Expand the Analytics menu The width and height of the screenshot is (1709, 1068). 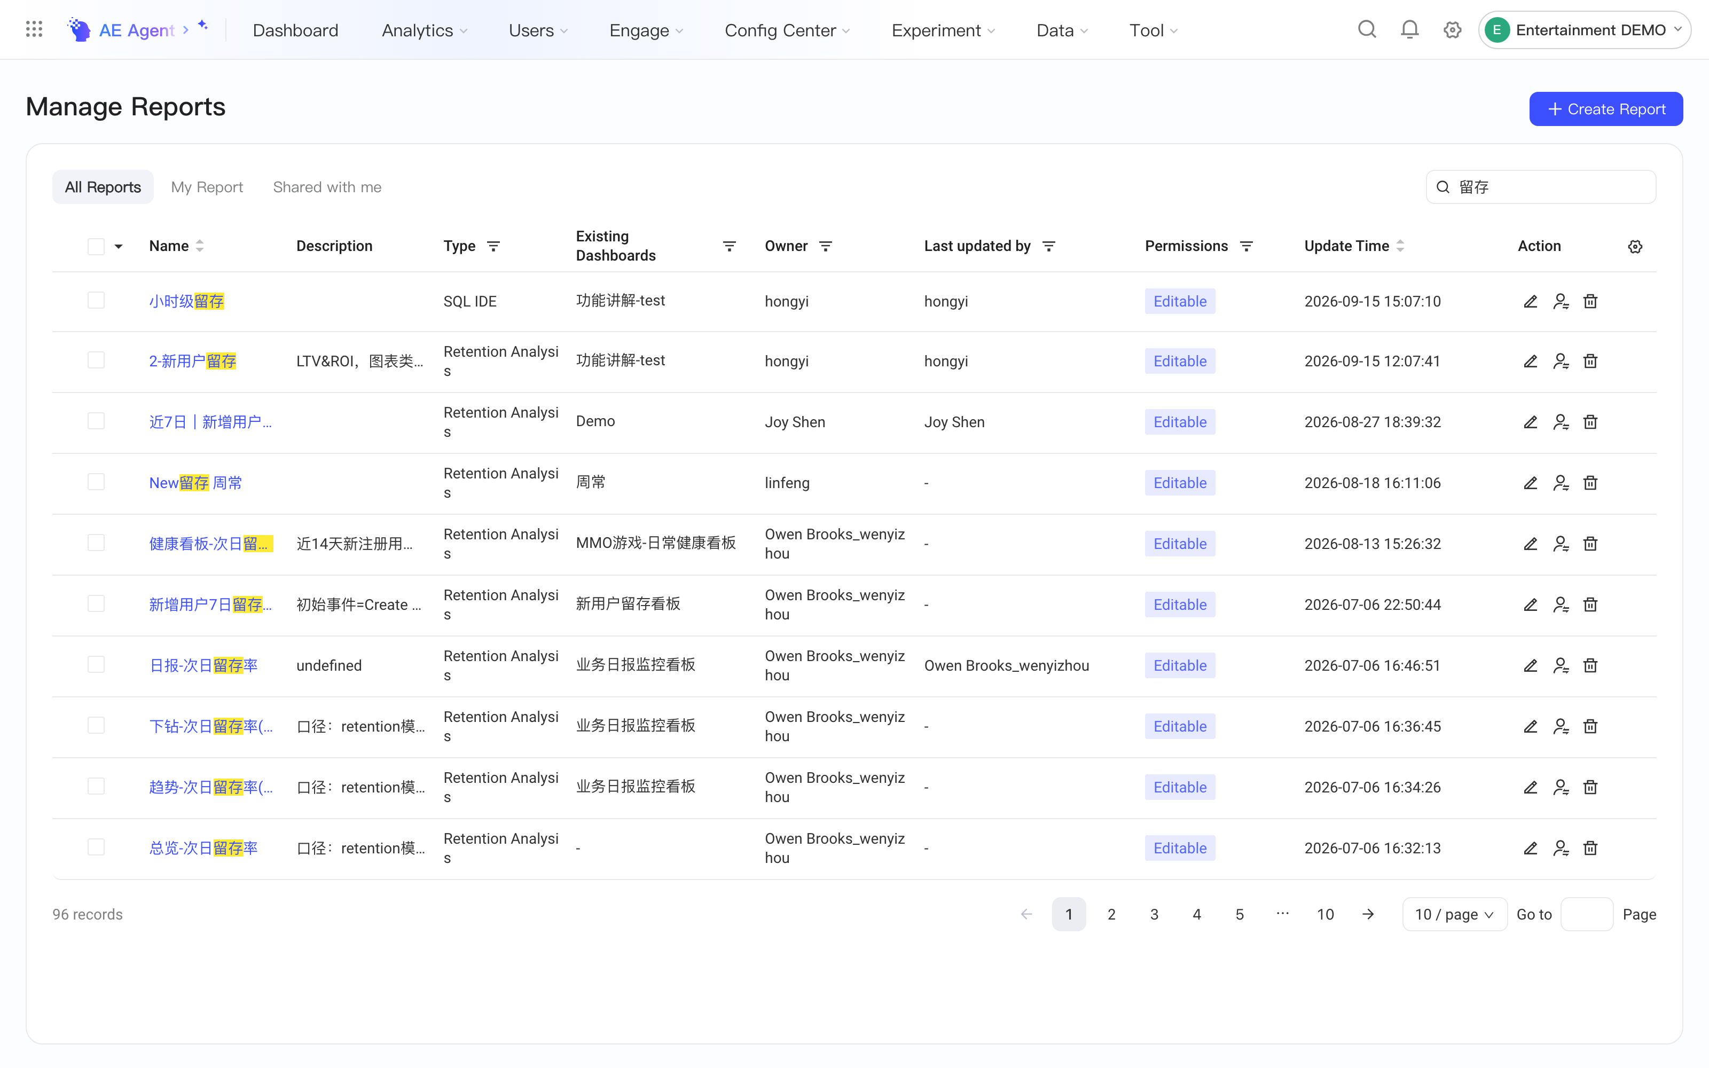click(425, 30)
